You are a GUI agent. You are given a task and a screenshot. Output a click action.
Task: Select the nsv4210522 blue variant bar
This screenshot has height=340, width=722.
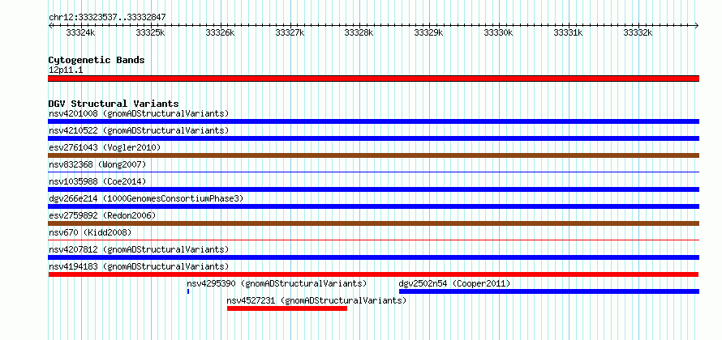[373, 138]
